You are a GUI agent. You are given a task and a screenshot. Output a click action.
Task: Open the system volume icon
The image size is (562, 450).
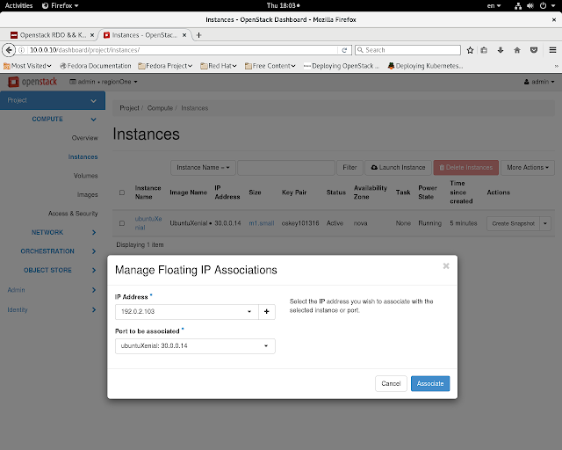(x=530, y=5)
